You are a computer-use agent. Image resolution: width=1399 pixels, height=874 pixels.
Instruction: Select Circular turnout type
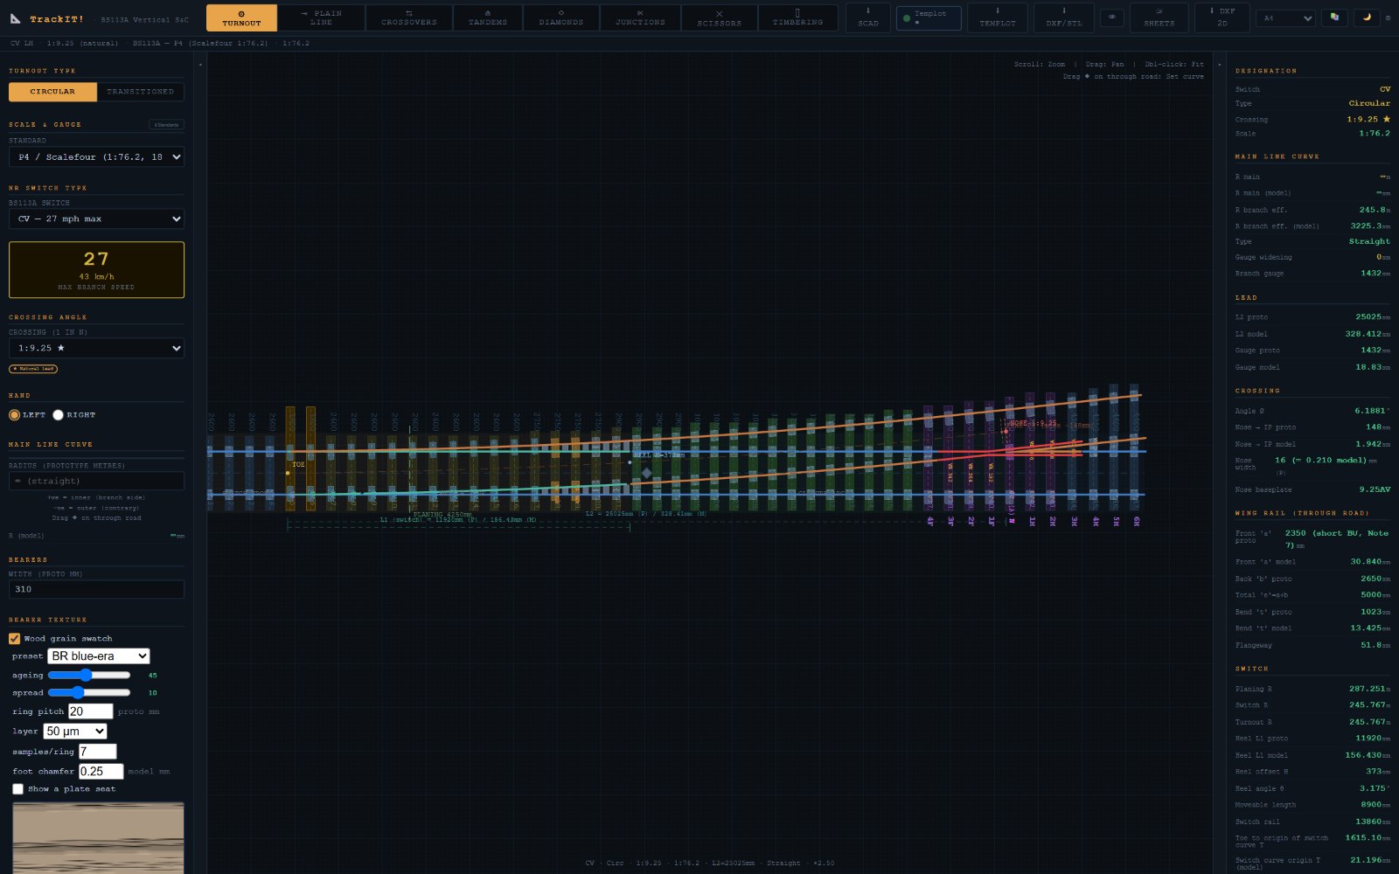coord(52,92)
